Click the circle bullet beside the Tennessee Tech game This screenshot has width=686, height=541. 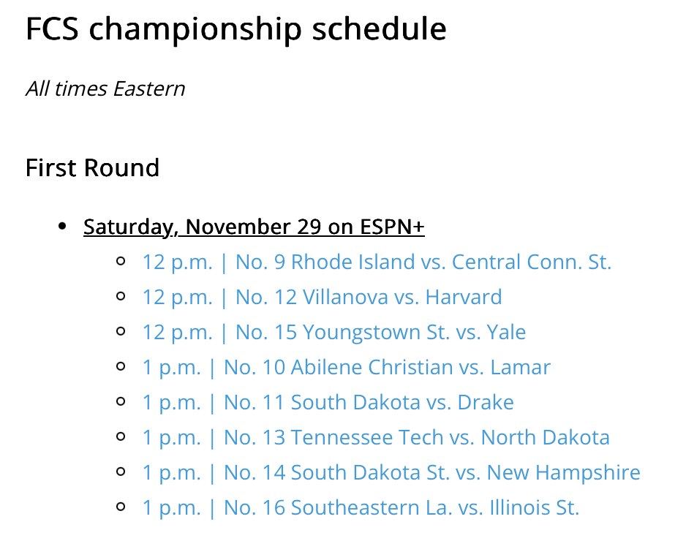pos(121,436)
